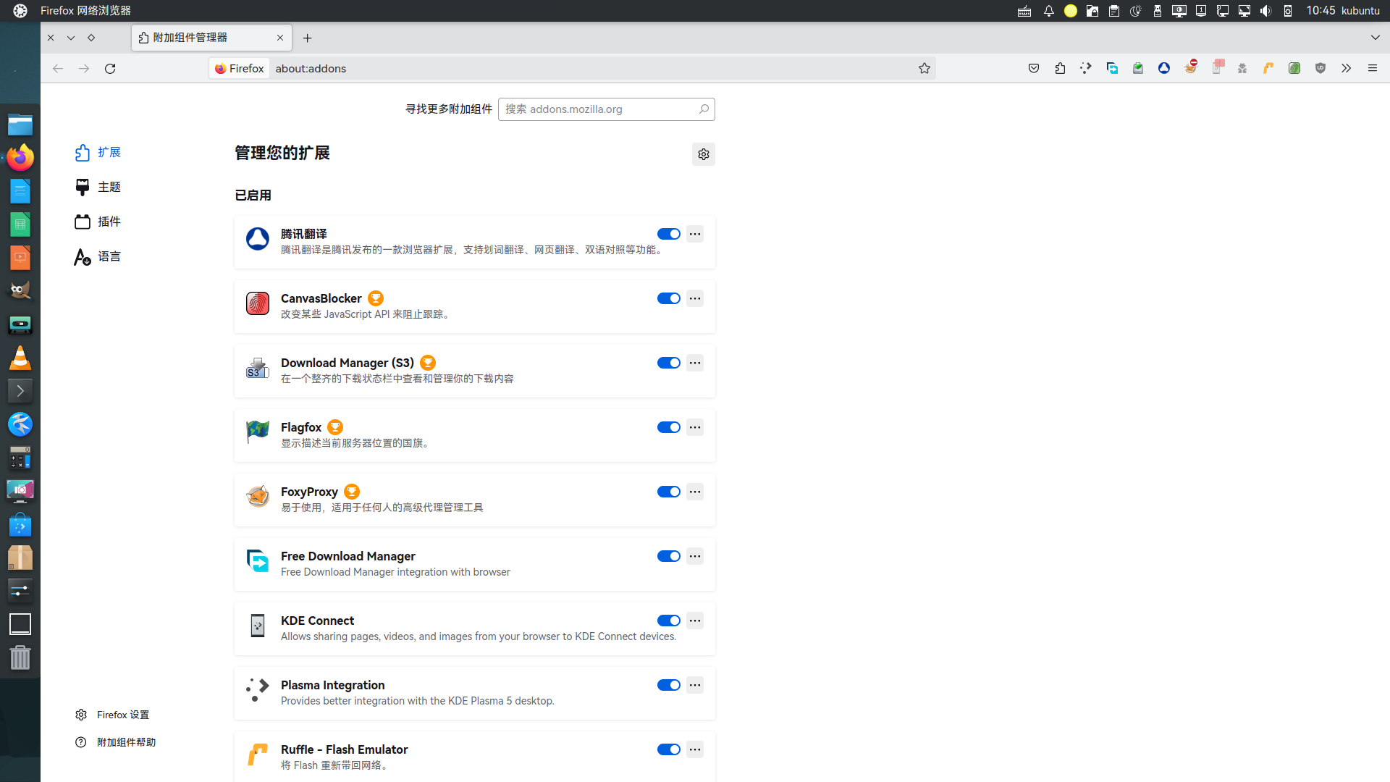1390x782 pixels.
Task: Click the search magnifier icon in addons search
Action: (704, 109)
